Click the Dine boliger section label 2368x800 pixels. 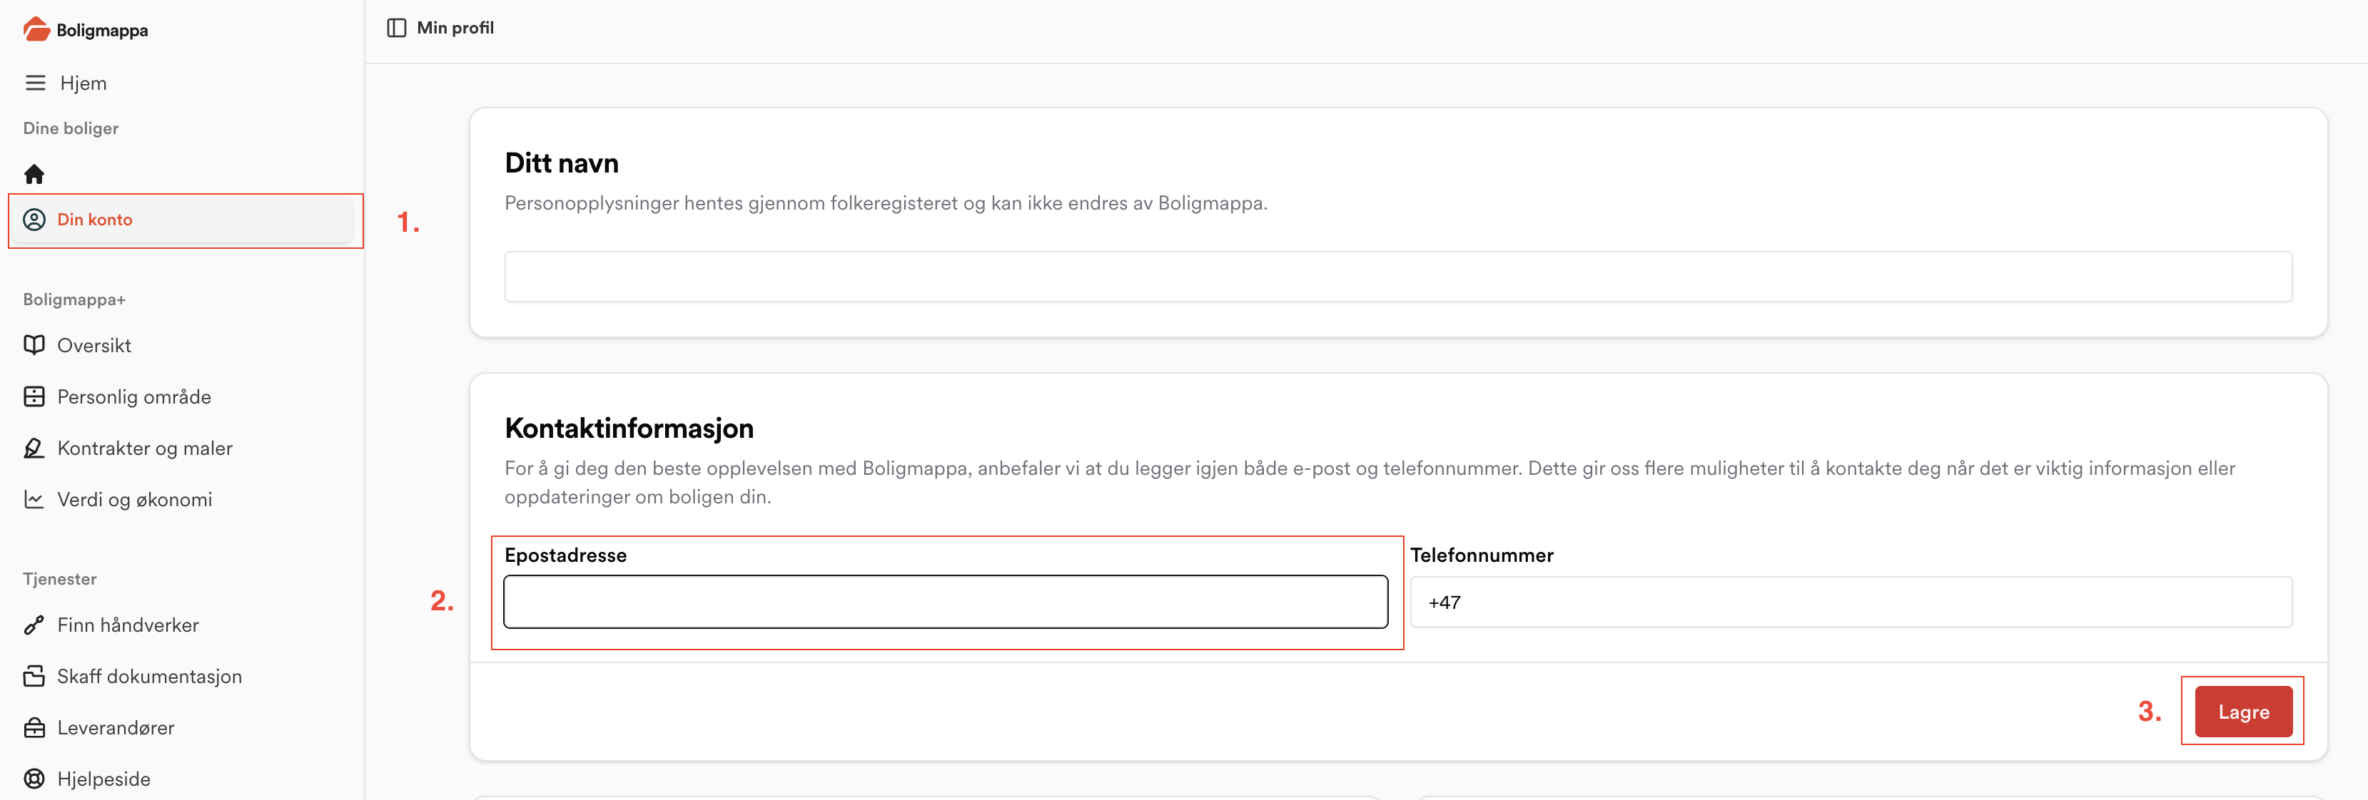pos(71,128)
